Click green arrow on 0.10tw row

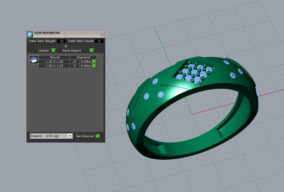(94, 62)
